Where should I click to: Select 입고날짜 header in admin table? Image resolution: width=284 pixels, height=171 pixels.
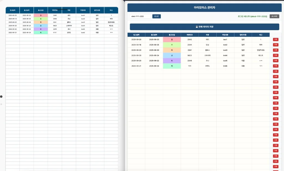click(x=136, y=35)
